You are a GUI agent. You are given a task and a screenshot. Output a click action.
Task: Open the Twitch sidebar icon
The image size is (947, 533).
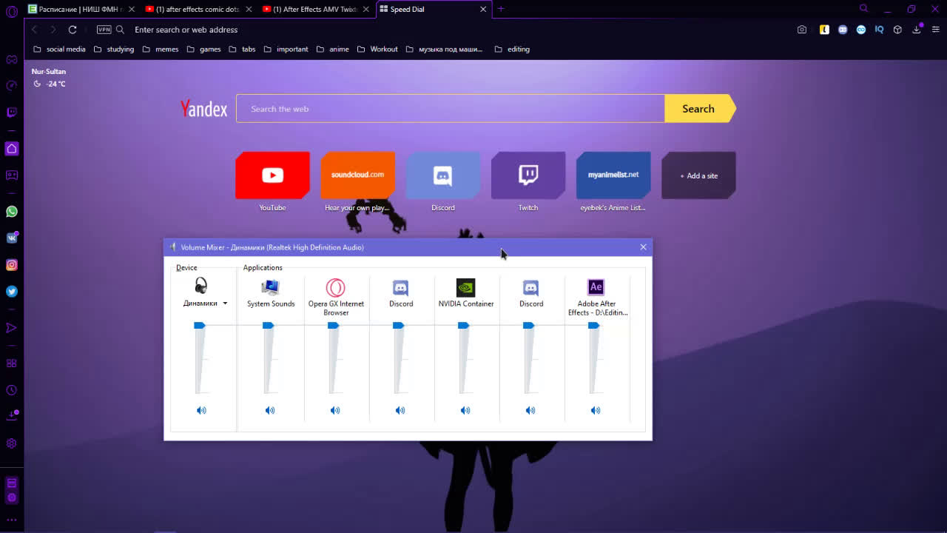[12, 113]
